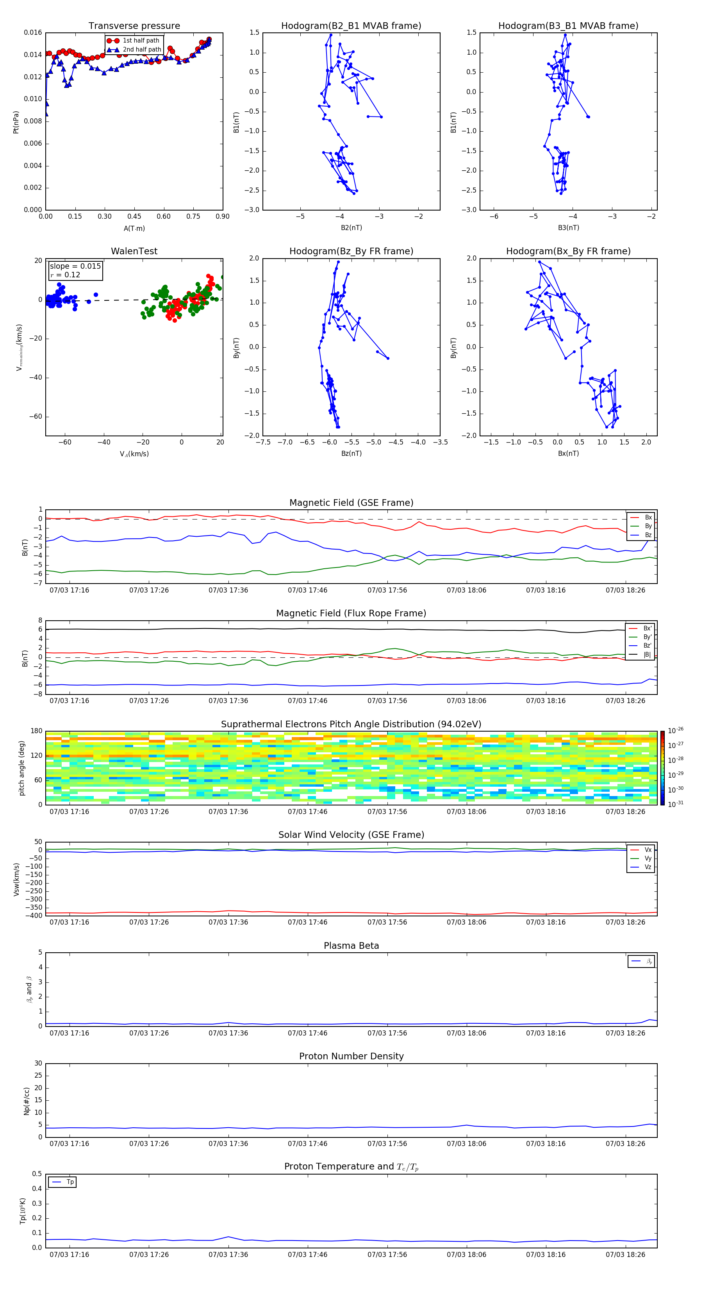Click the "Hodogram(Bz_By FR frame)" title
Image resolution: width=703 pixels, height=1289 pixels.
tap(351, 251)
